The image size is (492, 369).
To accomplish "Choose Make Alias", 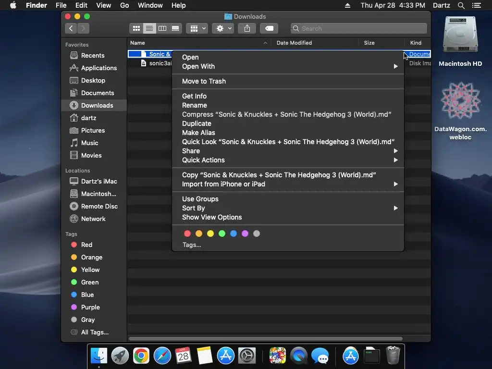I will pos(288,133).
